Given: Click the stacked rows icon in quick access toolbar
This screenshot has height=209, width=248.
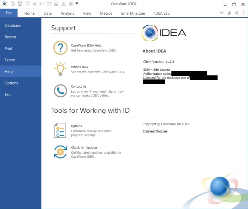Looking at the screenshot, I should point(56,4).
